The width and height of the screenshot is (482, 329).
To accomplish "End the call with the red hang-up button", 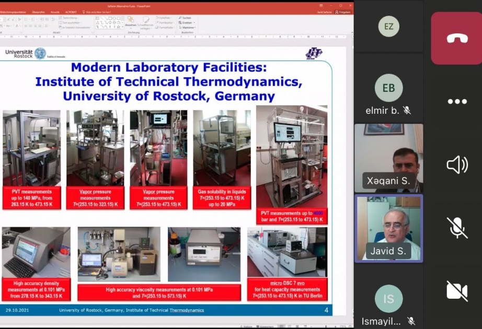I will click(457, 38).
